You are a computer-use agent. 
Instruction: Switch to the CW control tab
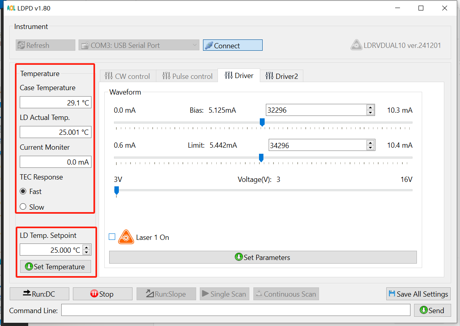click(x=127, y=76)
